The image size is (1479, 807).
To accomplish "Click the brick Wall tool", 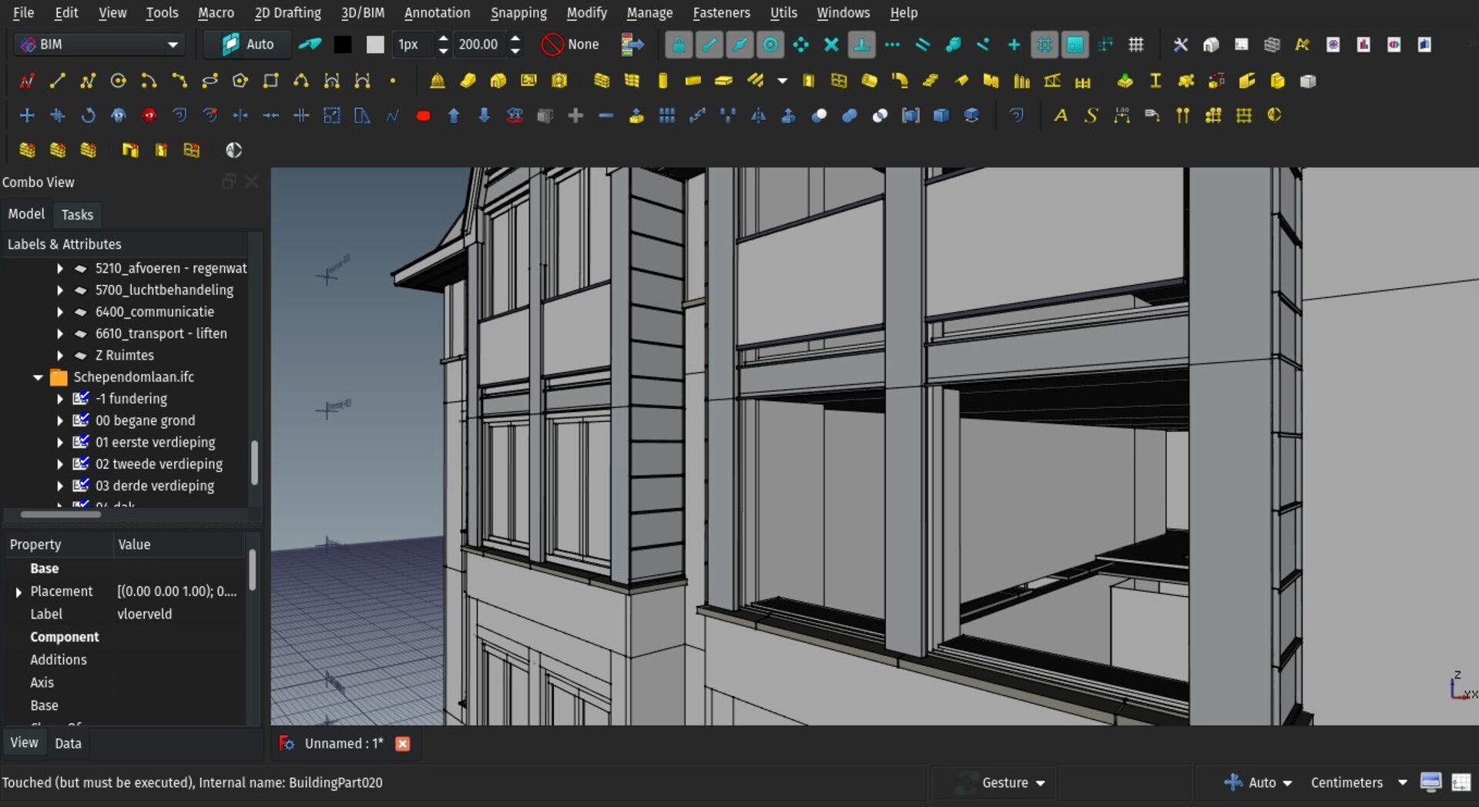I will (x=602, y=81).
